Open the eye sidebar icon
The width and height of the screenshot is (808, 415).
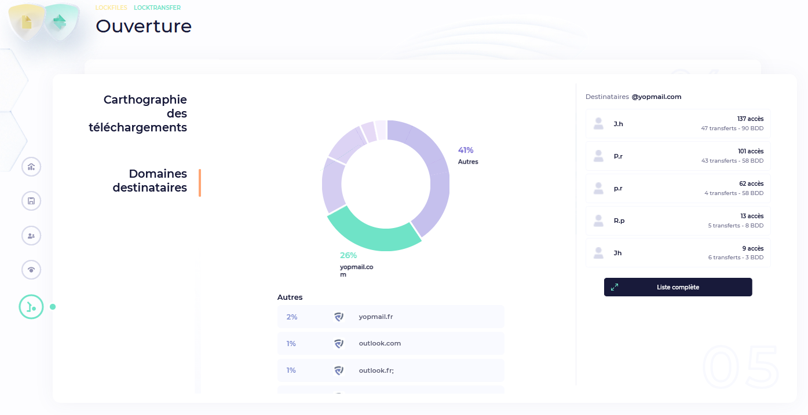(31, 270)
